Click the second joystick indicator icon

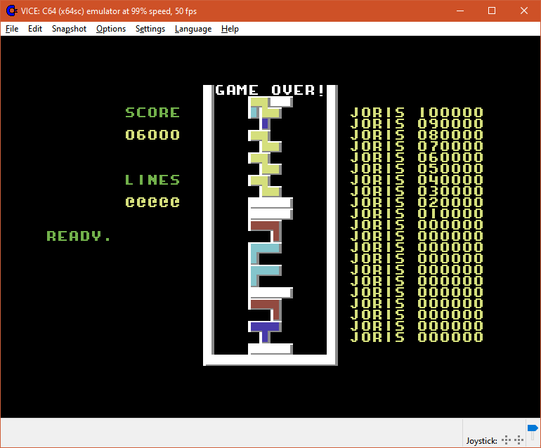point(519,440)
